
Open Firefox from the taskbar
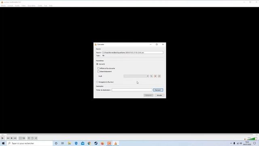[x=102, y=143]
